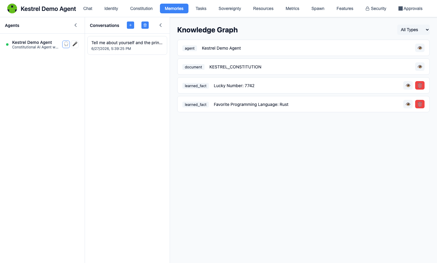This screenshot has width=437, height=263.
Task: Click the green pixel Kestrel logo icon
Action: click(12, 8)
